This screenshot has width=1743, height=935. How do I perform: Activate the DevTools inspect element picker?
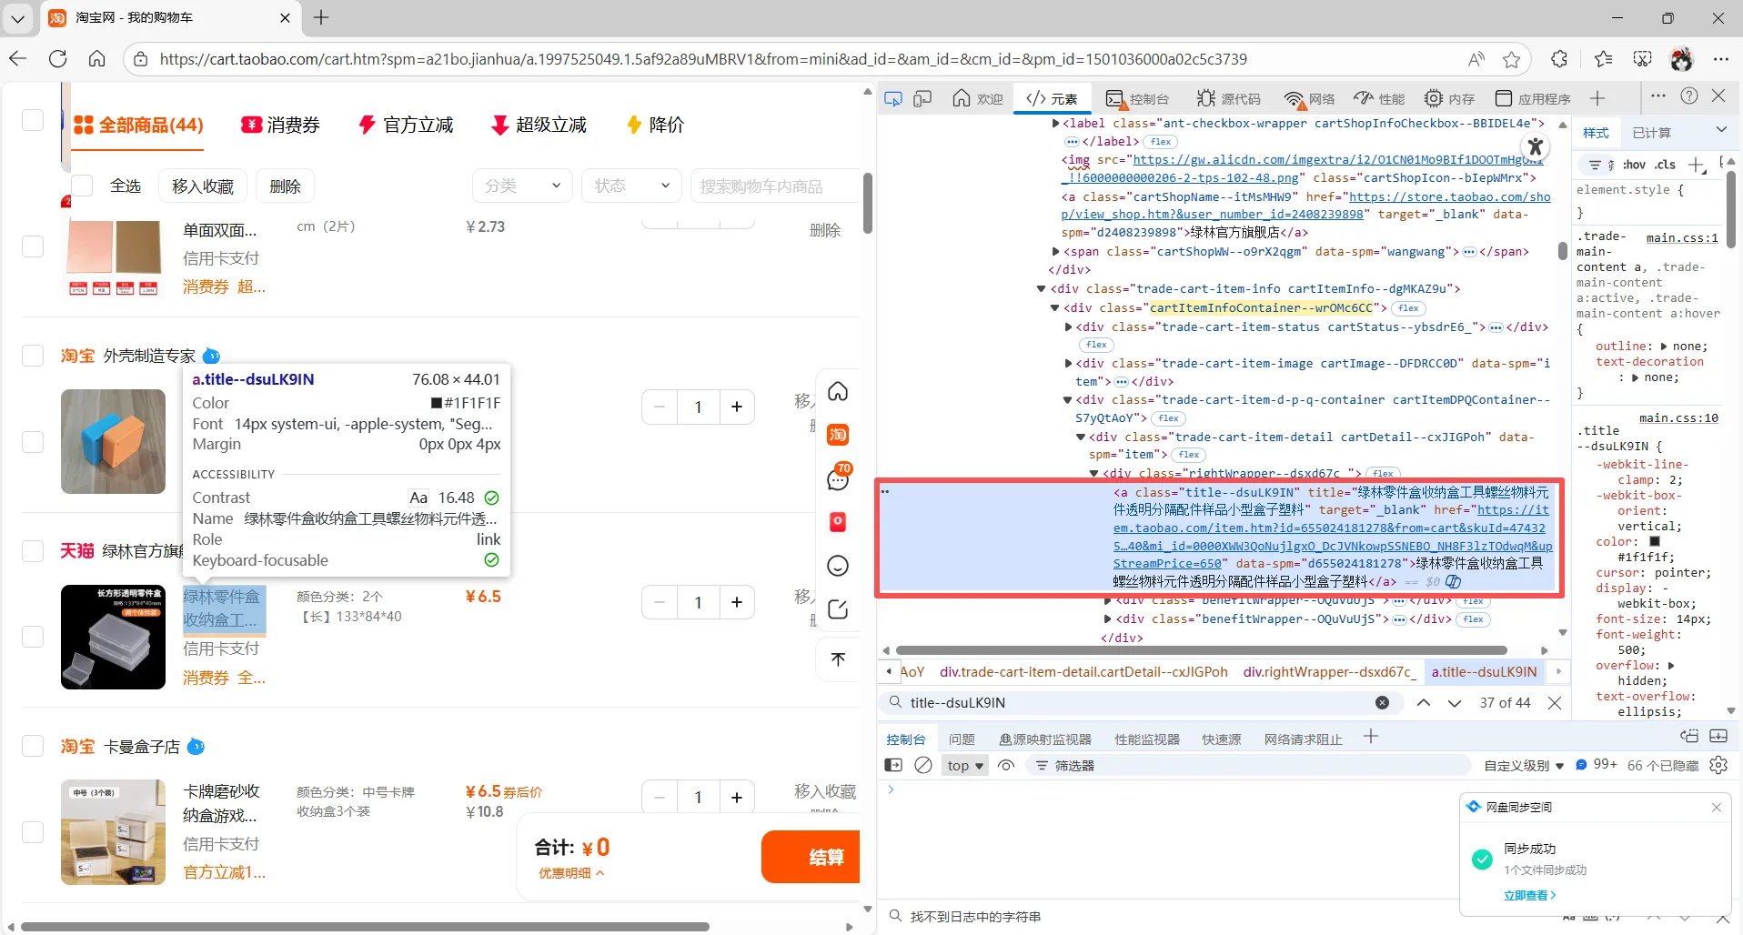(893, 98)
